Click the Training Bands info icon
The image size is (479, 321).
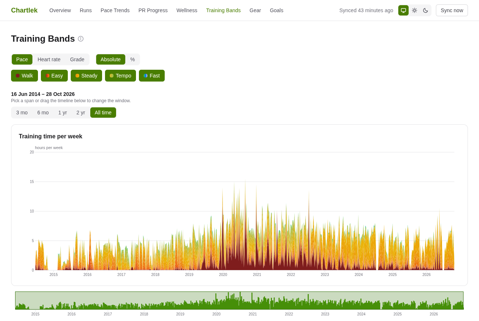[x=81, y=39]
